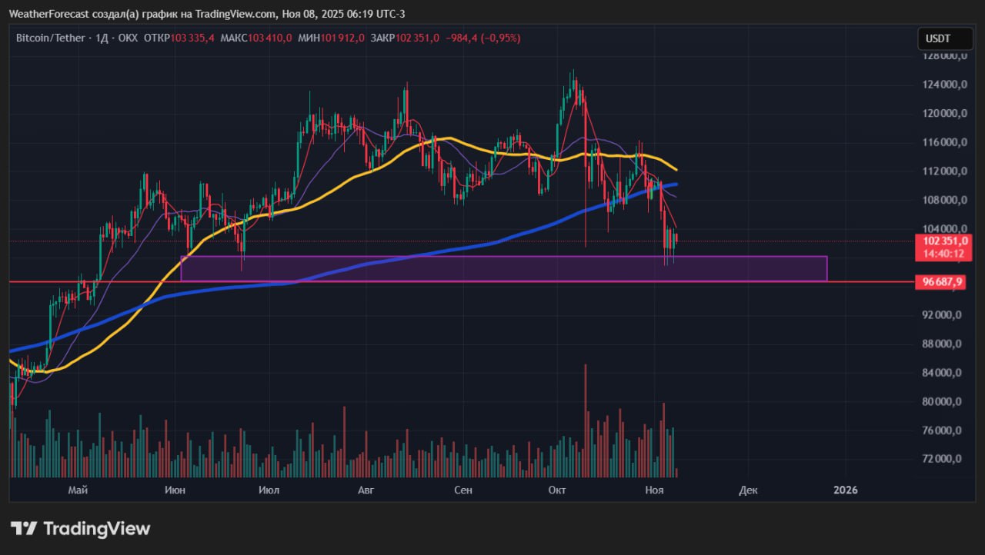Click the 84000,0 price scale label
This screenshot has height=555, width=985.
941,373
